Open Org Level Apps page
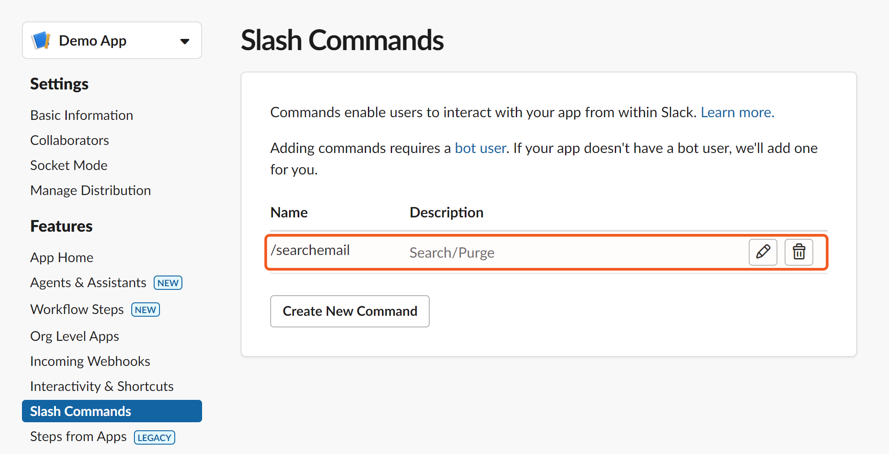 click(74, 336)
